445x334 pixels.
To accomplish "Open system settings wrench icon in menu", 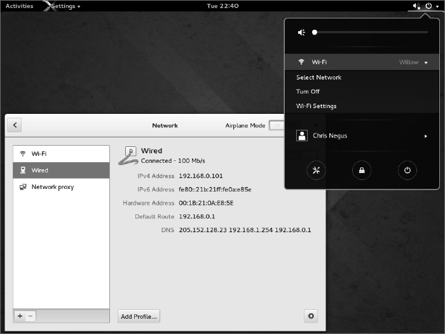I will coord(316,170).
